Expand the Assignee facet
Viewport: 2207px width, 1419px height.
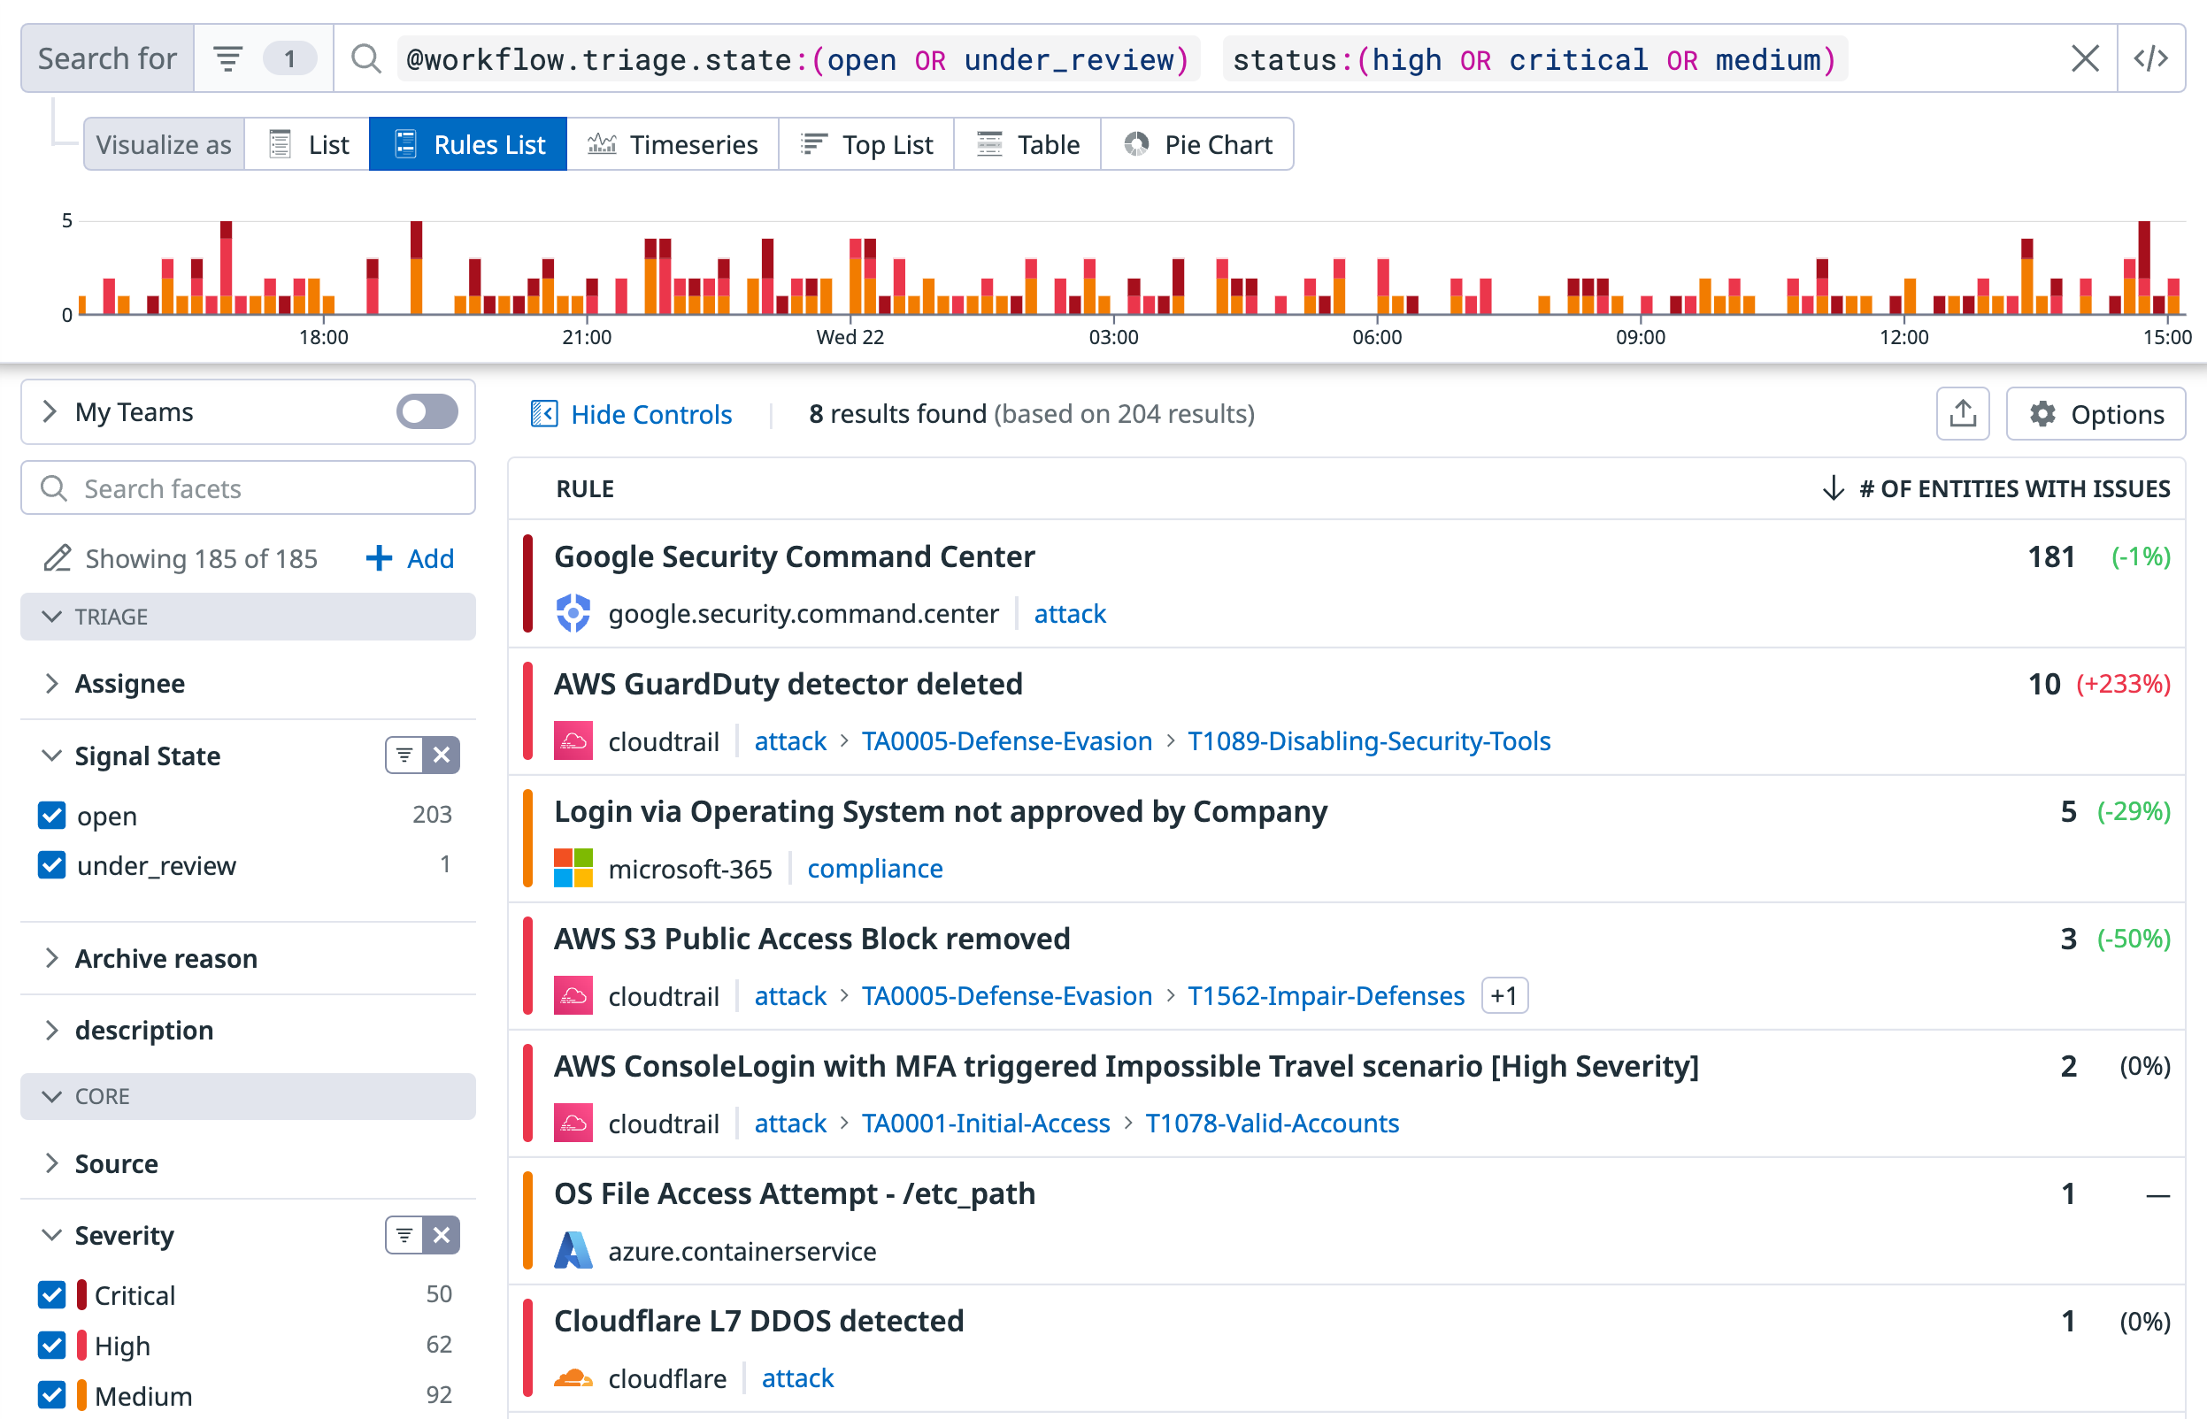point(51,683)
